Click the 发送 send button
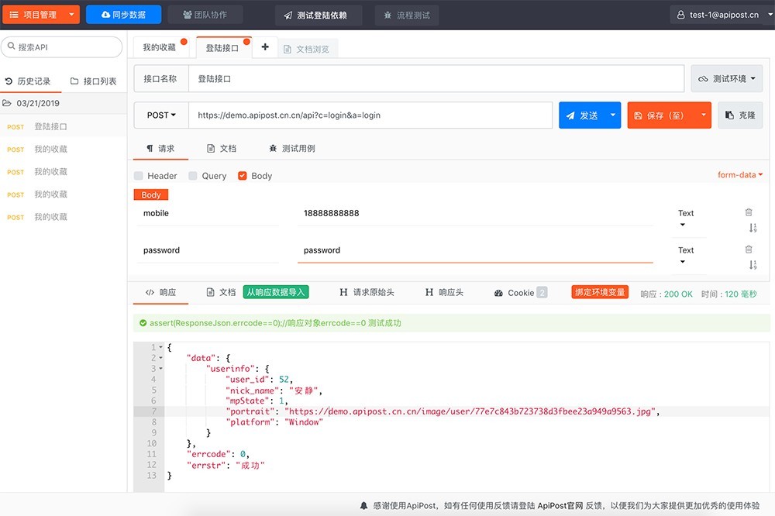775x516 pixels. pyautogui.click(x=586, y=115)
